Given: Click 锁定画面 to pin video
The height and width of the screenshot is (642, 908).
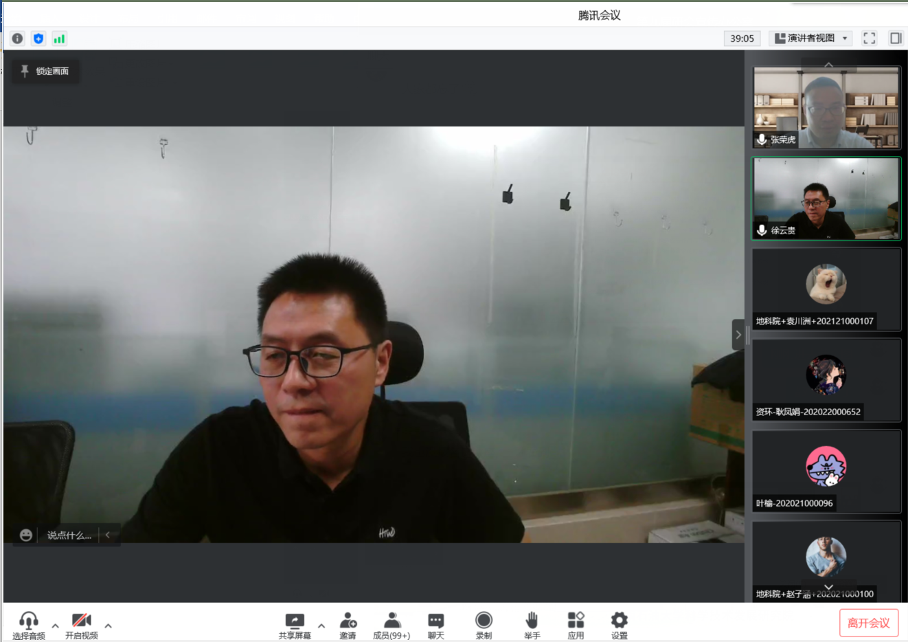Looking at the screenshot, I should (x=45, y=71).
